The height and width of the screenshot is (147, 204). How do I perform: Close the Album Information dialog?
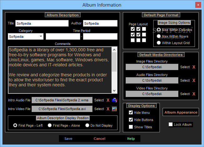[x=198, y=5]
